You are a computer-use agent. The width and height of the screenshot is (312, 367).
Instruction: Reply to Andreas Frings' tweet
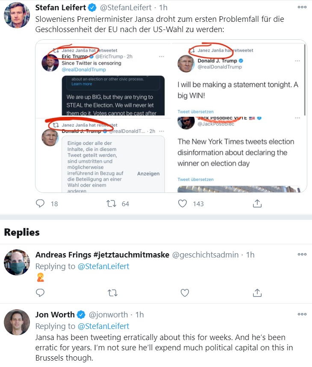[40, 293]
